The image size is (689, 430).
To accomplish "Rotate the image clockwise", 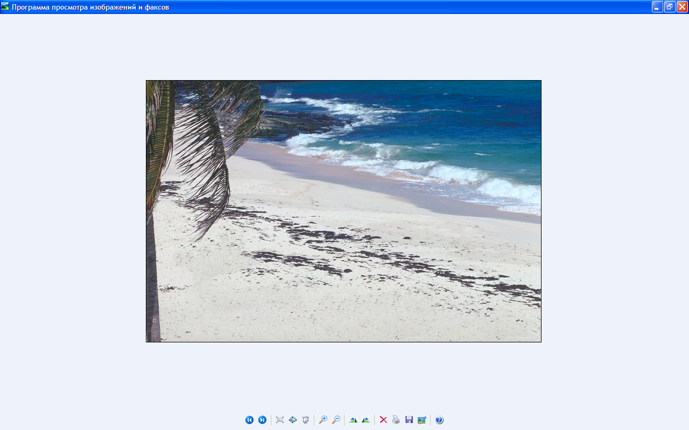I will coord(353,420).
